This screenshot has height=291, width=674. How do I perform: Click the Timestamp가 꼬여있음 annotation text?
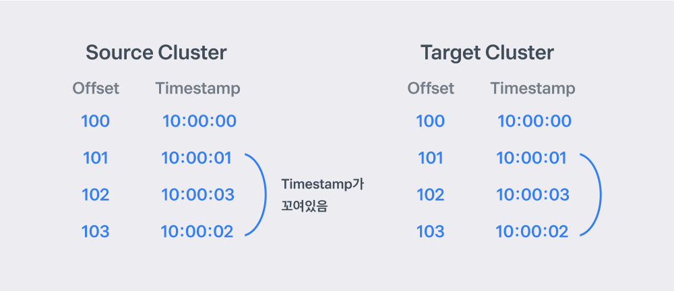pos(323,195)
